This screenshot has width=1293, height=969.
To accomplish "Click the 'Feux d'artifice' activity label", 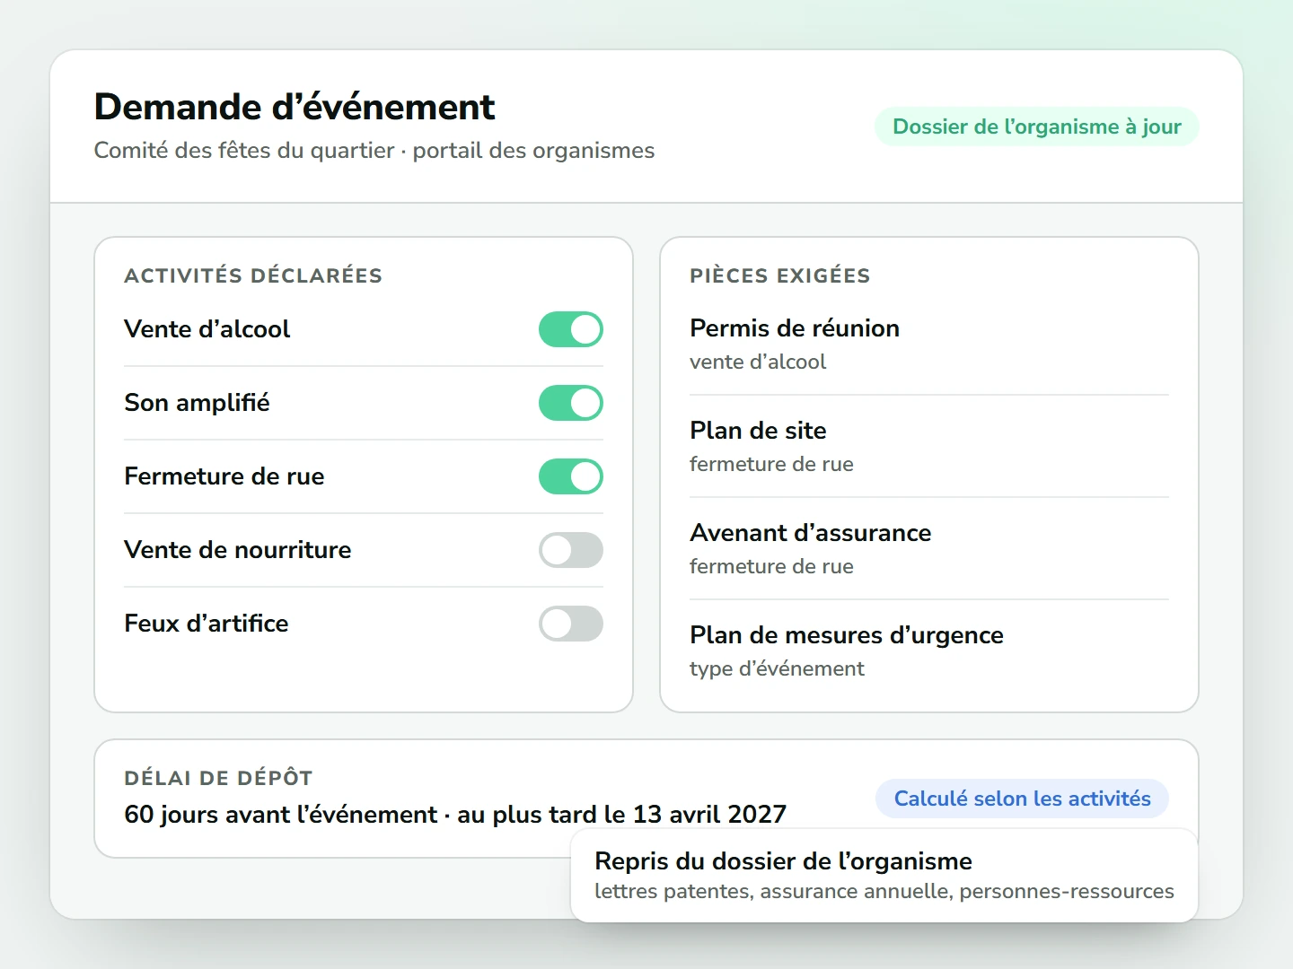I will (x=207, y=624).
